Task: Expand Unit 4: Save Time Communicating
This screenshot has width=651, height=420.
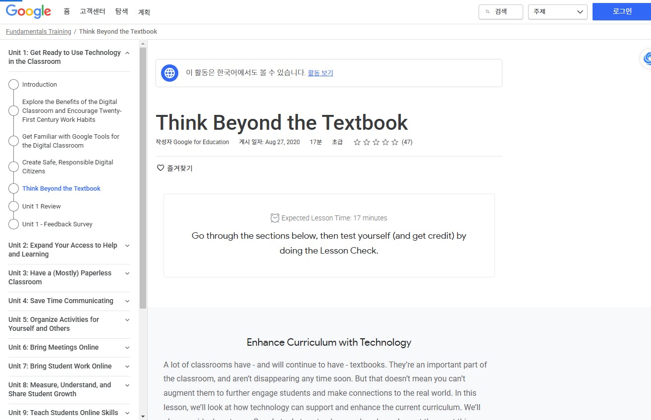Action: pyautogui.click(x=127, y=301)
